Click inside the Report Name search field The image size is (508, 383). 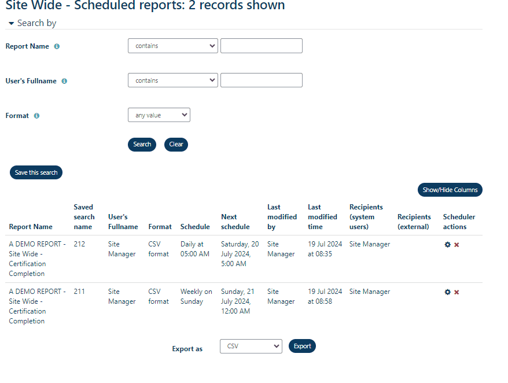(x=261, y=45)
